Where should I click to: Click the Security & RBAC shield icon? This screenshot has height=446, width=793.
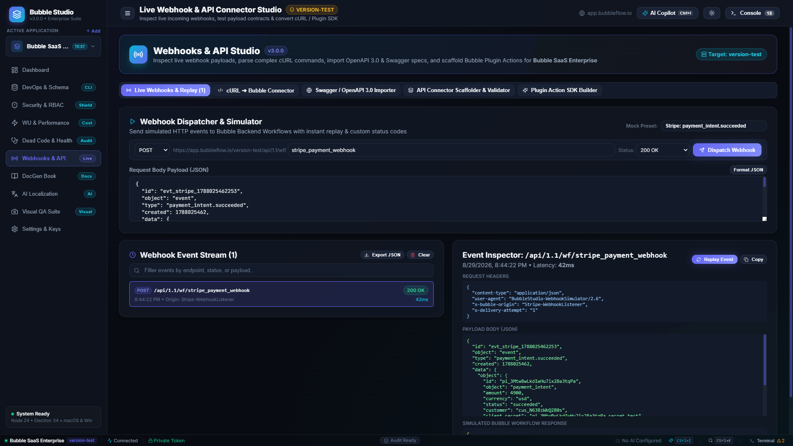(14, 105)
